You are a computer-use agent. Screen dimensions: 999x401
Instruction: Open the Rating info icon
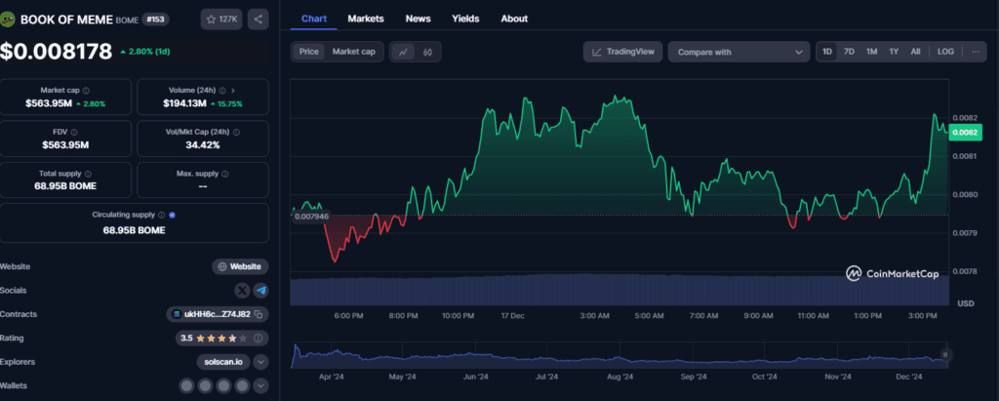pos(258,338)
